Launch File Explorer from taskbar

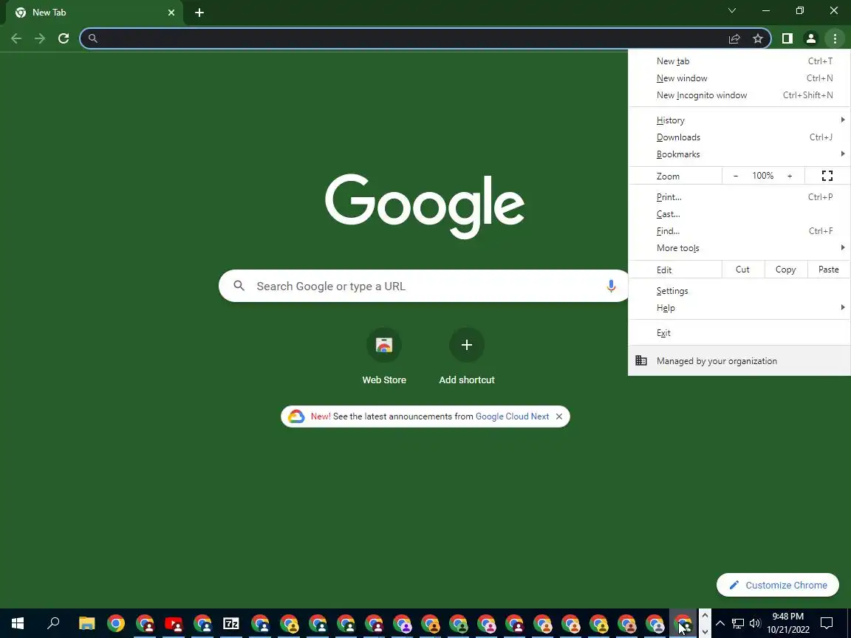coord(87,623)
